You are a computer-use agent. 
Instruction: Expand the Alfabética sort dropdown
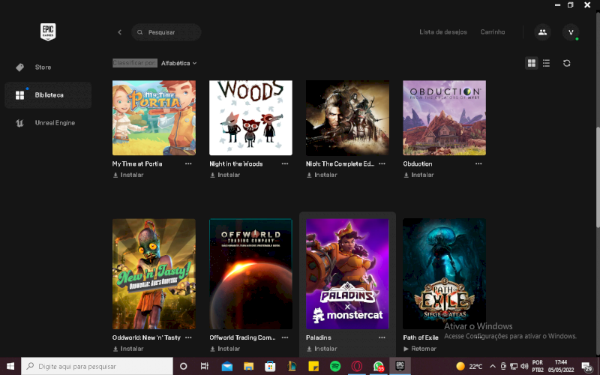point(178,63)
